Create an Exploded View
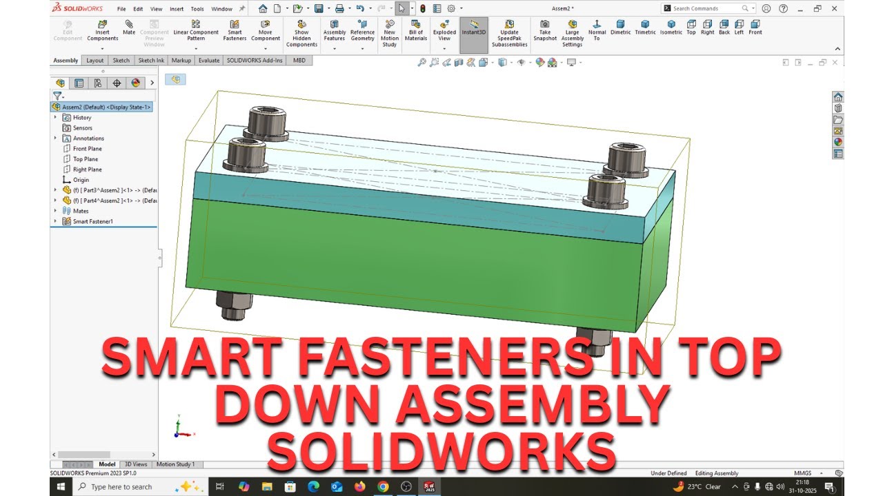 click(x=444, y=30)
